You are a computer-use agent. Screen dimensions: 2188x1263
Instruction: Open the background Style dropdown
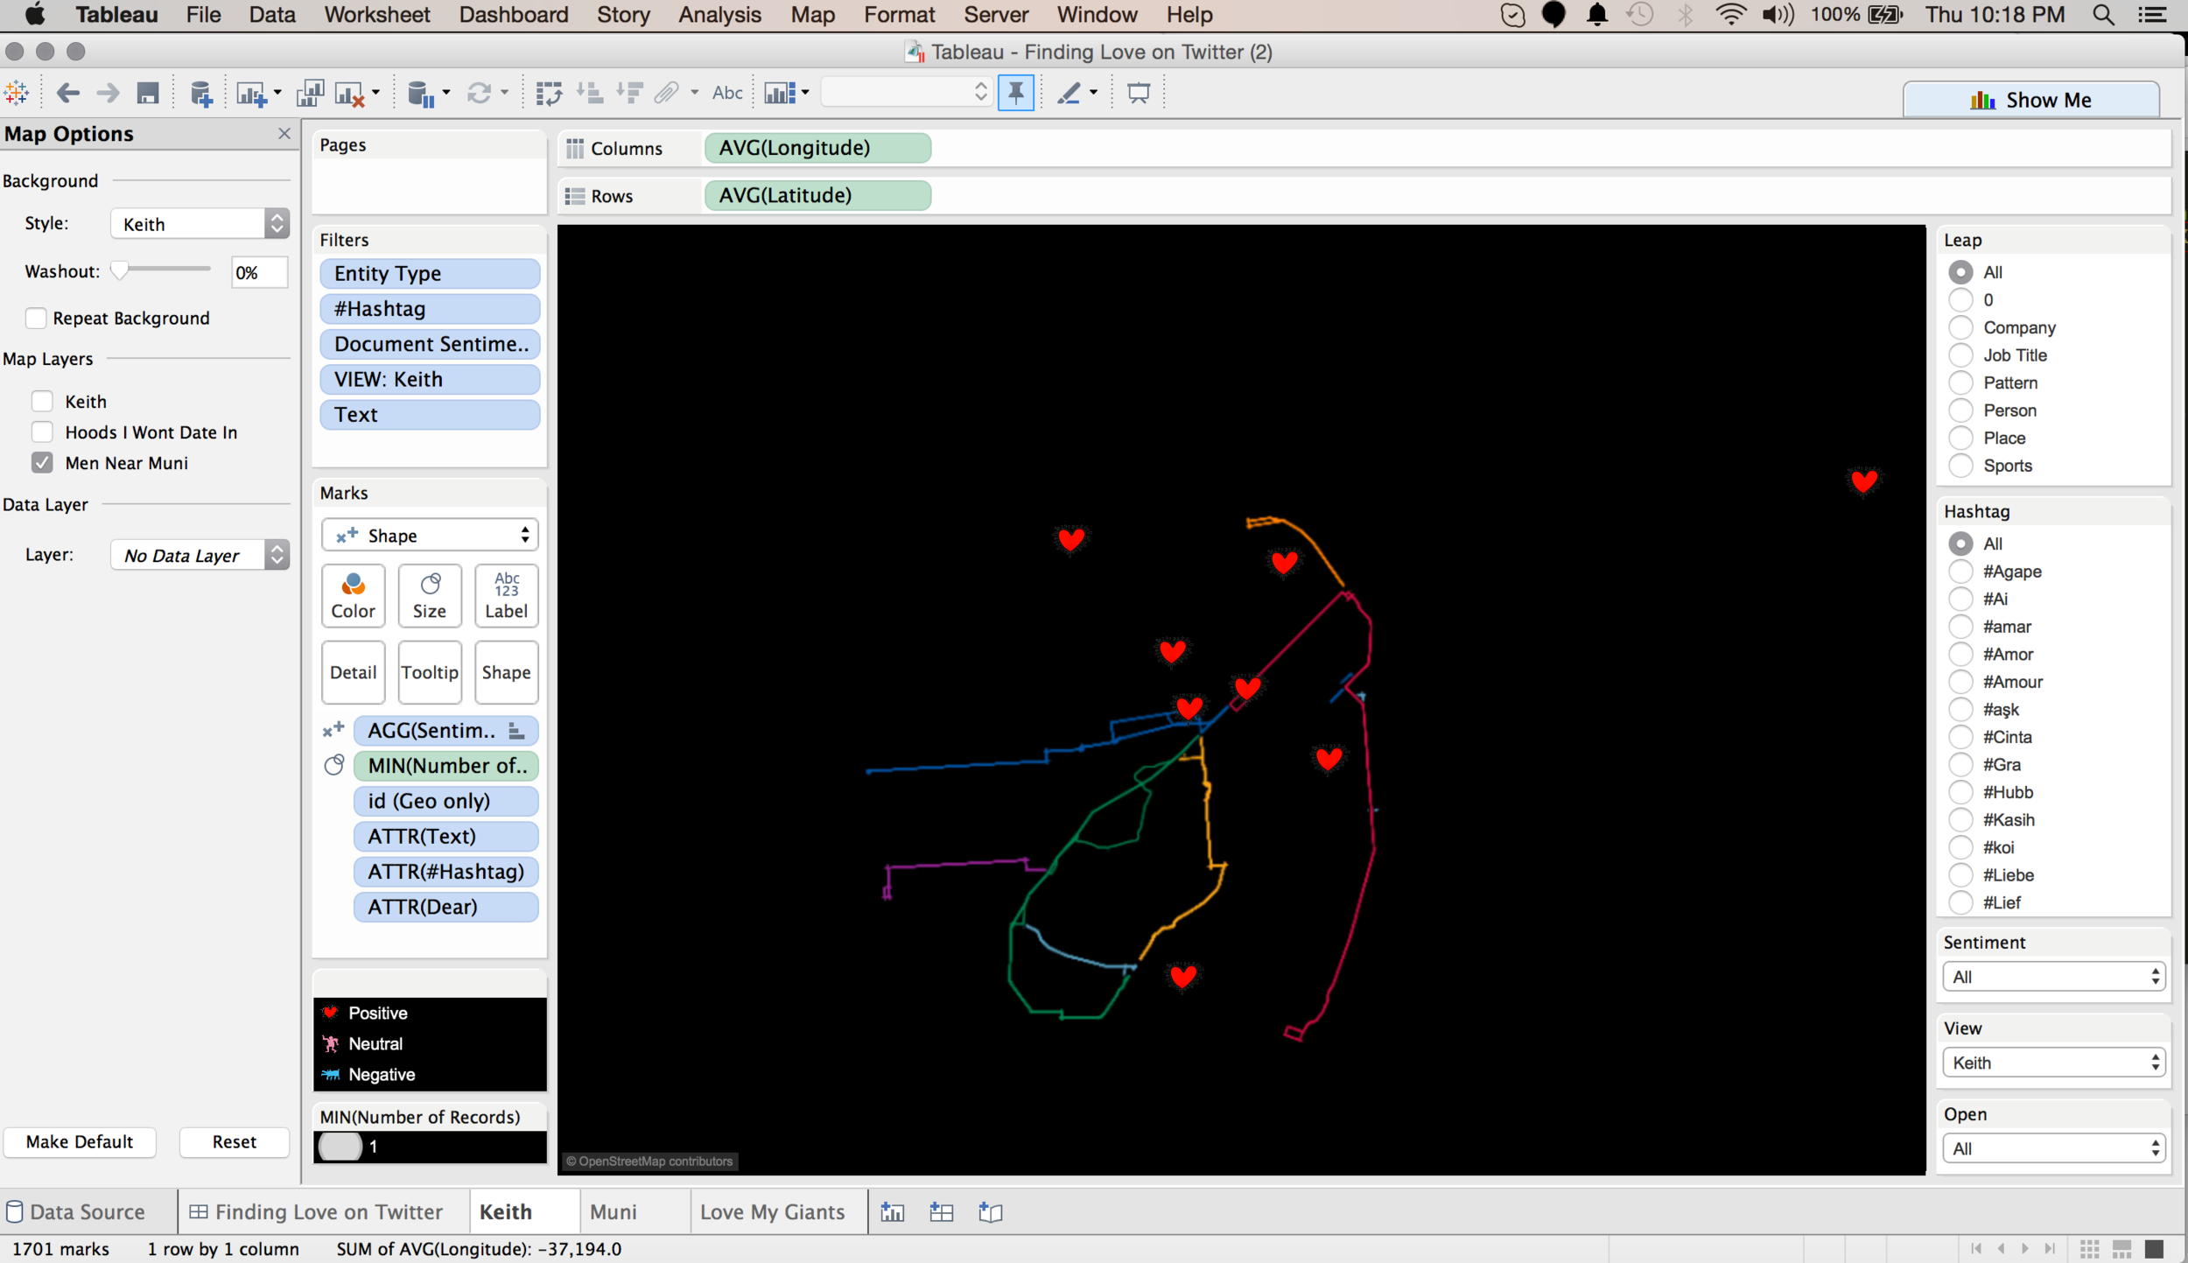[200, 224]
